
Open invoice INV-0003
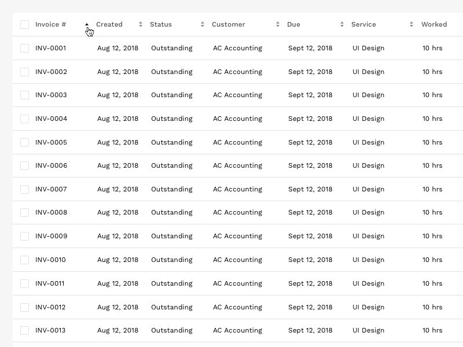click(51, 95)
